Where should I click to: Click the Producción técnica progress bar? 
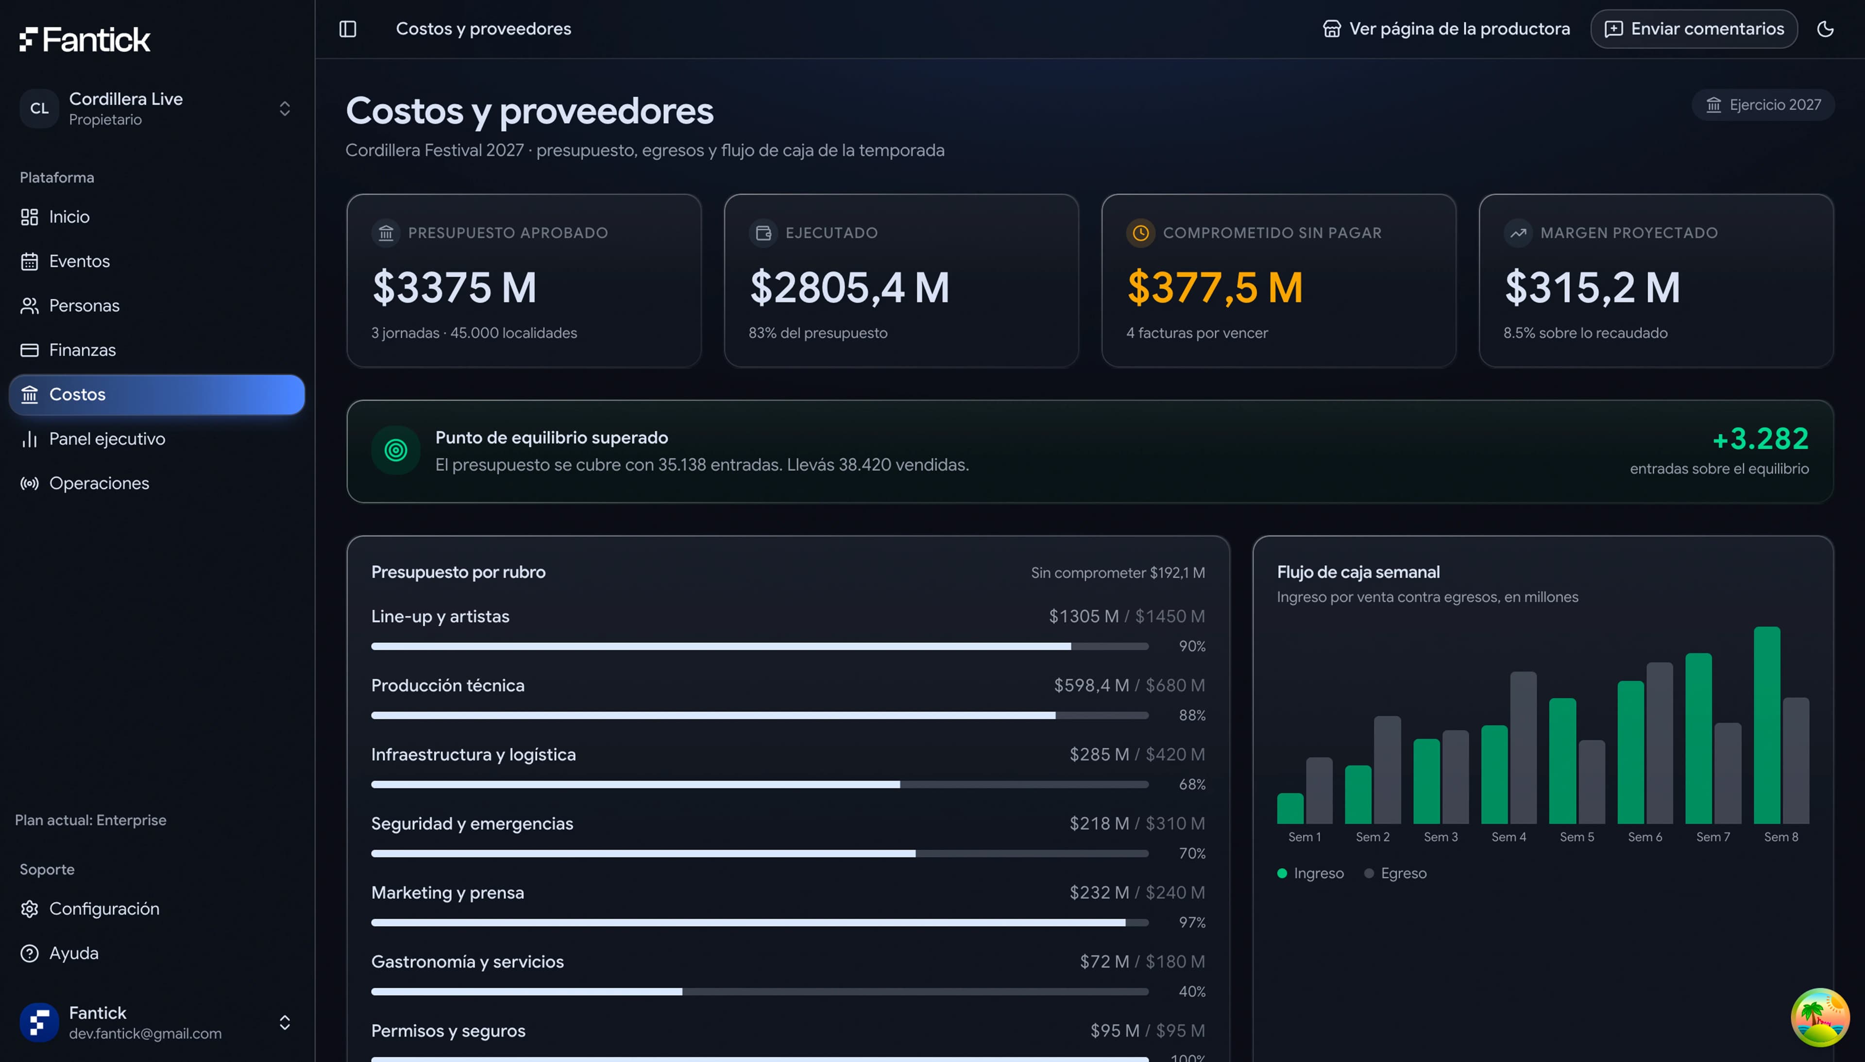(760, 716)
